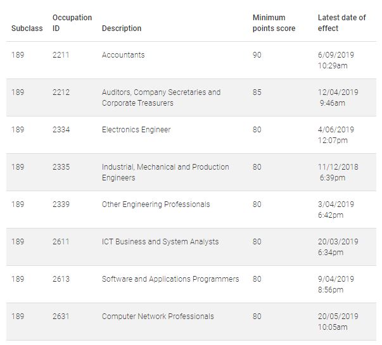382x345 pixels.
Task: Click the Occupation ID column header
Action: pyautogui.click(x=72, y=23)
